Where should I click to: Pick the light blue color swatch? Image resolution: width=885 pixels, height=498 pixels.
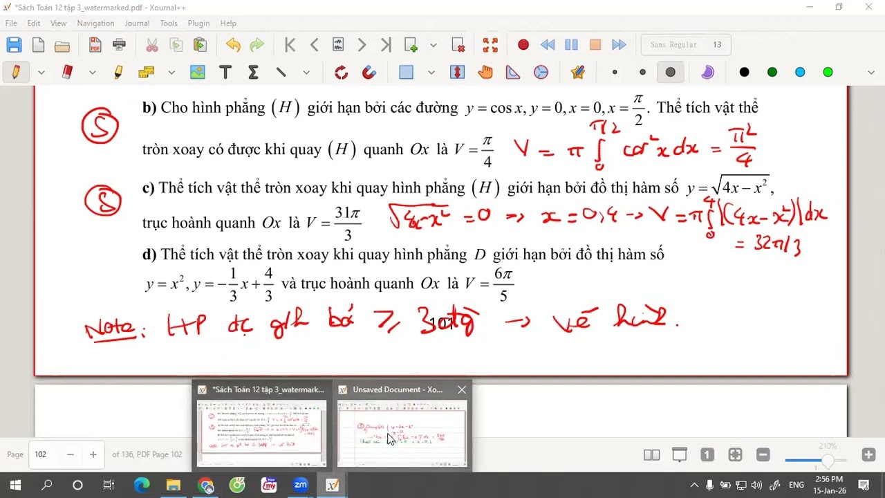(800, 72)
